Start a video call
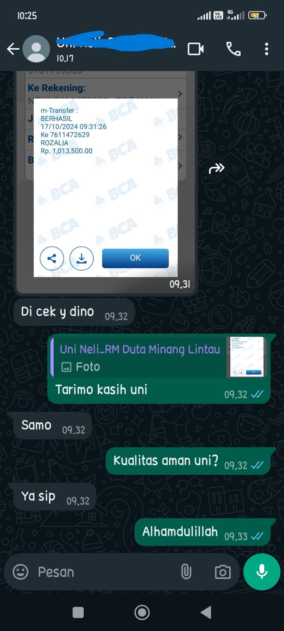The width and height of the screenshot is (284, 631). (196, 49)
